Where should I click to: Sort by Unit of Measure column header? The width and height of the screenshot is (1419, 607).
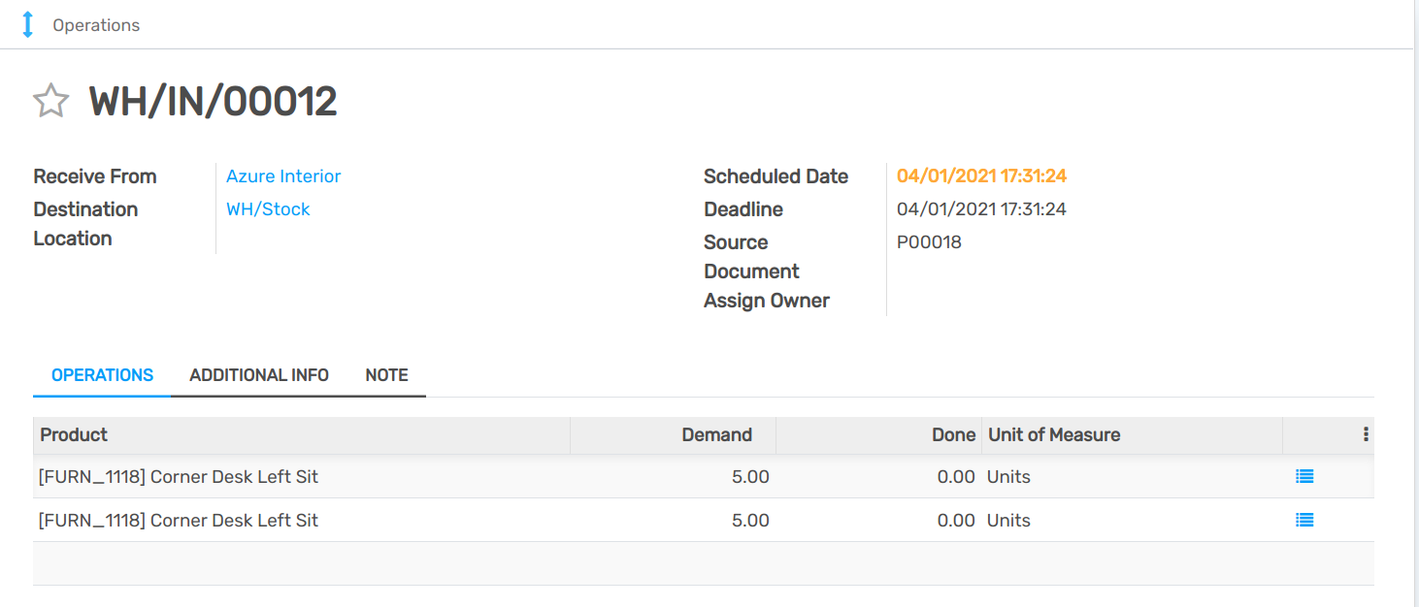(x=1054, y=435)
